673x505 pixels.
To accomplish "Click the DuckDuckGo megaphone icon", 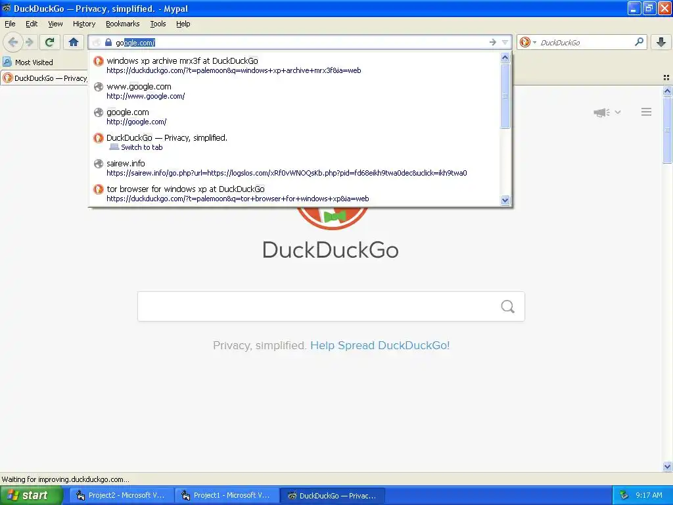I will (601, 112).
